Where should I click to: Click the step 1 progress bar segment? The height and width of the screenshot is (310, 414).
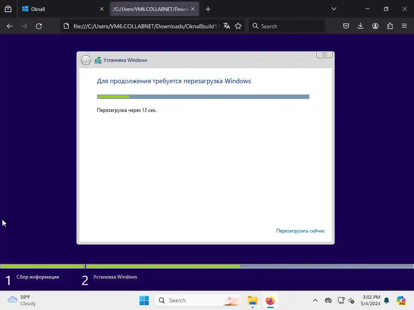point(42,266)
